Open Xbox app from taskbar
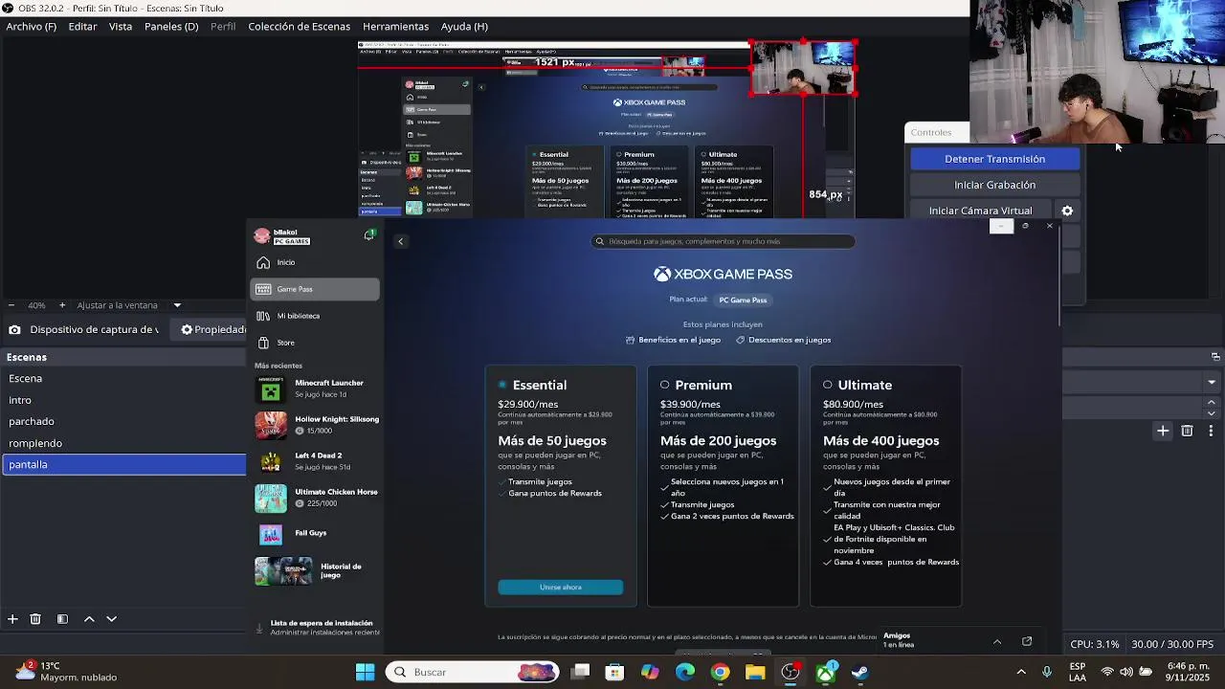Viewport: 1225px width, 689px height. click(x=825, y=672)
